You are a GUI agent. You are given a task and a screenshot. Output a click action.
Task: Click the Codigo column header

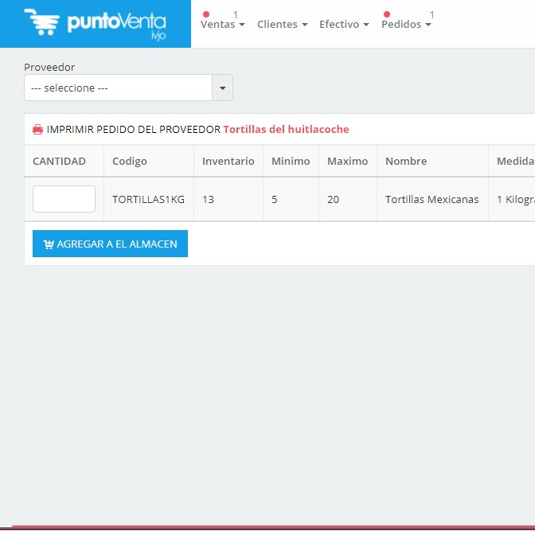130,161
